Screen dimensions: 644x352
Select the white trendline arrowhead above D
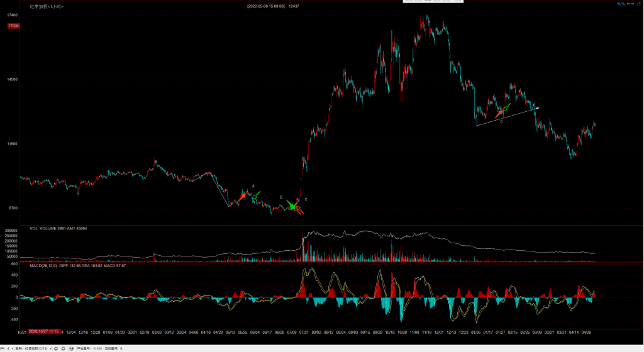tap(537, 108)
